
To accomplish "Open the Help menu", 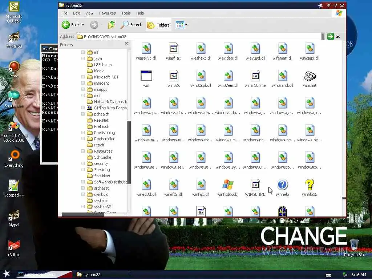I will [x=140, y=13].
